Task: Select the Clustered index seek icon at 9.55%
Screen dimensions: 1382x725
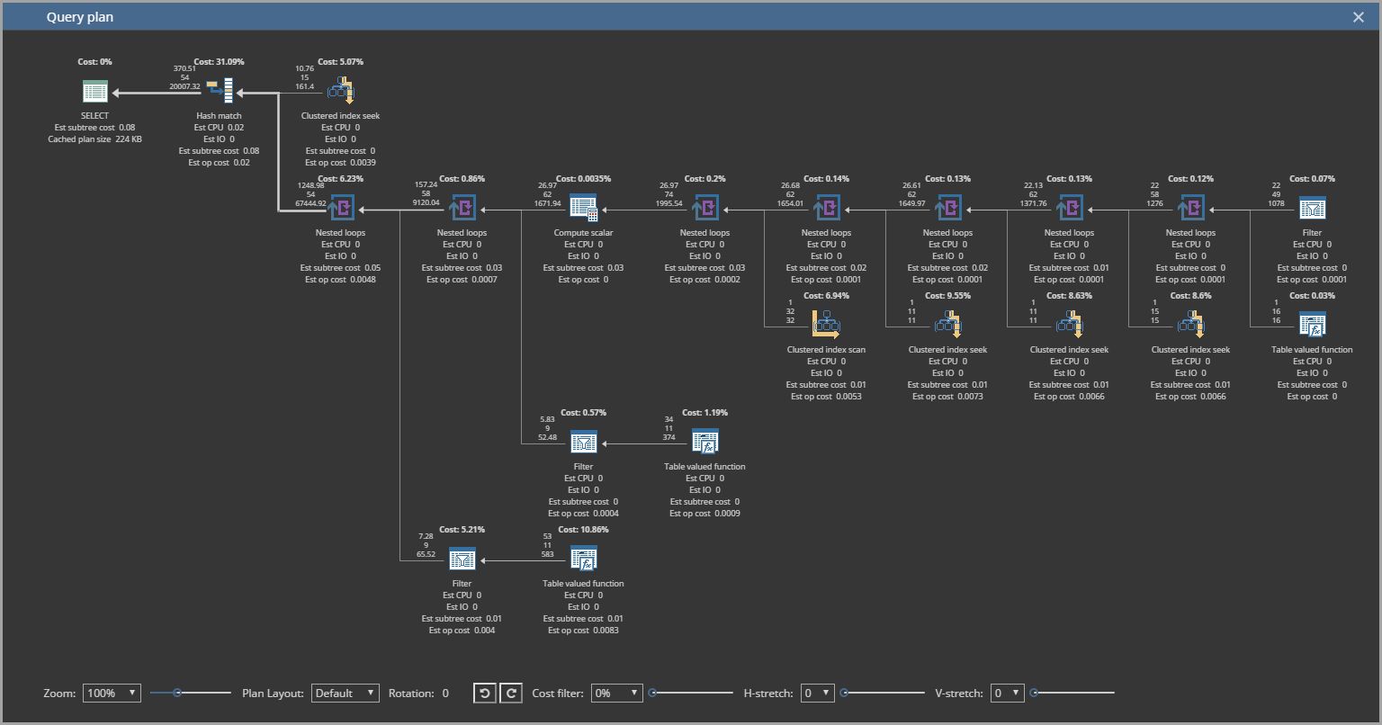Action: [947, 323]
